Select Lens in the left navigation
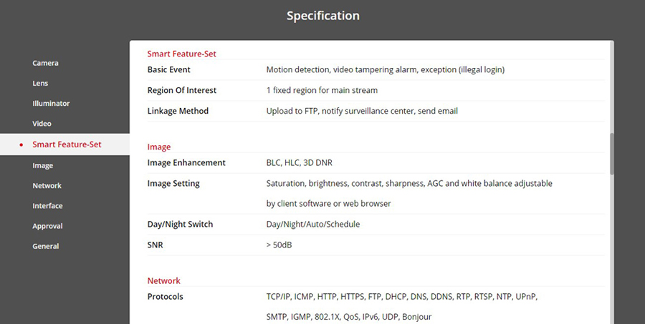 pyautogui.click(x=40, y=83)
